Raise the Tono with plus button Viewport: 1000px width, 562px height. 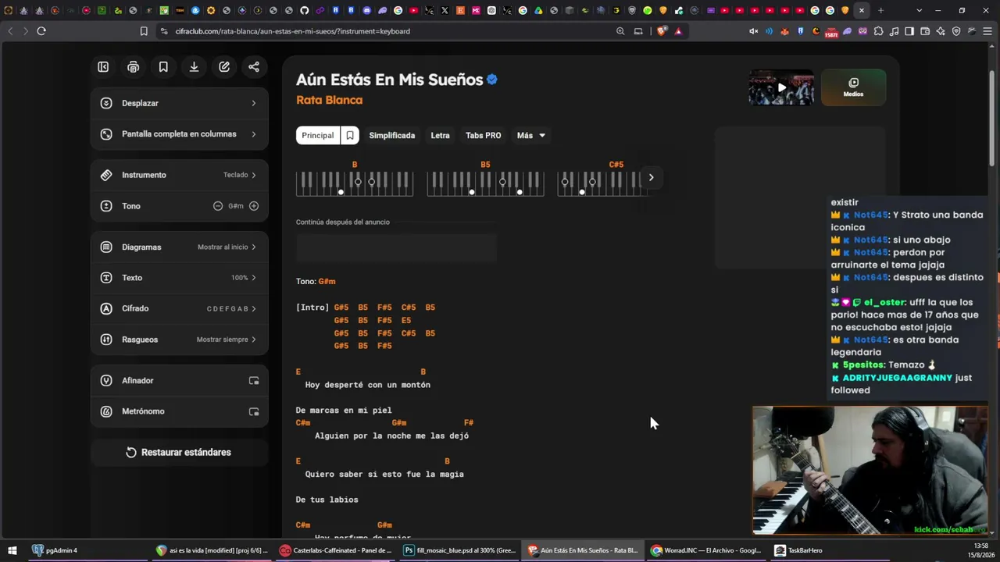[x=254, y=206]
